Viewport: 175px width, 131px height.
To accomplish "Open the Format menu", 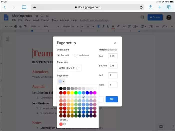I will [45, 20].
